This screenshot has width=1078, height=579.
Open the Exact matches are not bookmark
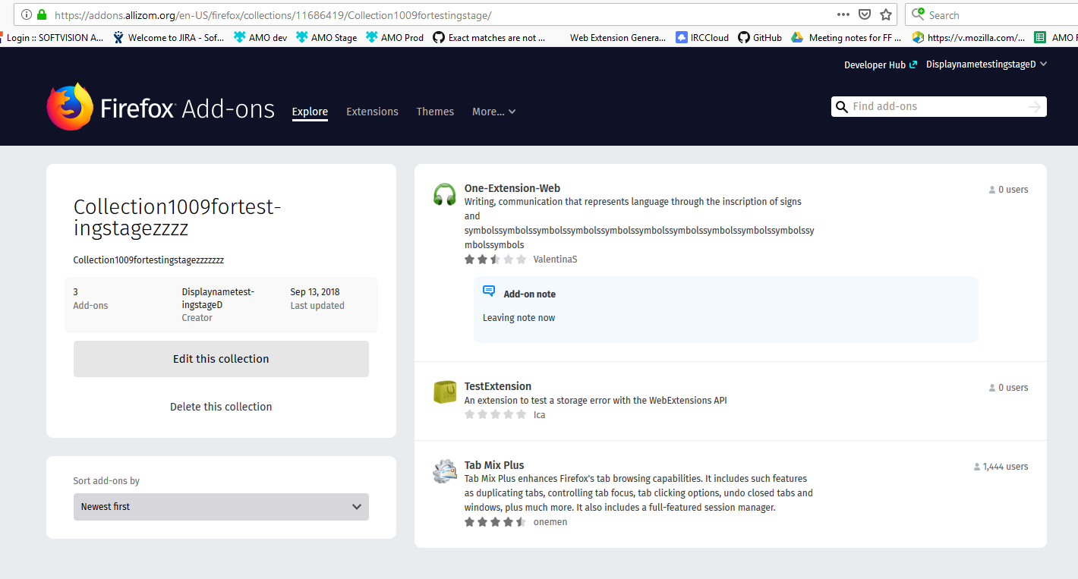tap(489, 37)
